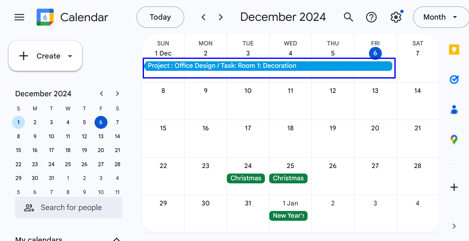The height and width of the screenshot is (241, 469).
Task: Click the search magnifier icon
Action: [x=348, y=17]
